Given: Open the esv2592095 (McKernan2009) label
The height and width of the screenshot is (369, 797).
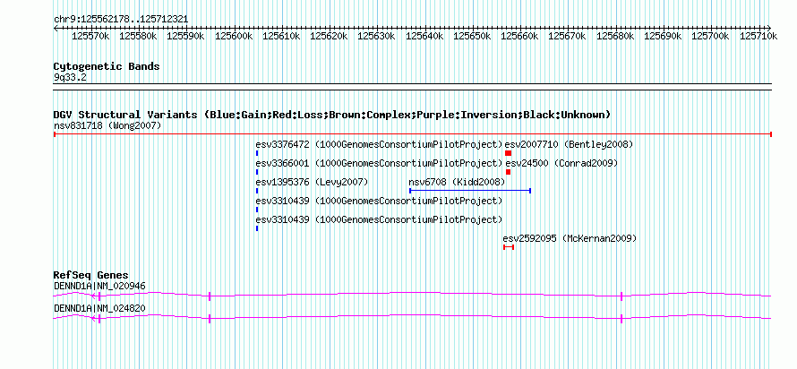Looking at the screenshot, I should (570, 238).
